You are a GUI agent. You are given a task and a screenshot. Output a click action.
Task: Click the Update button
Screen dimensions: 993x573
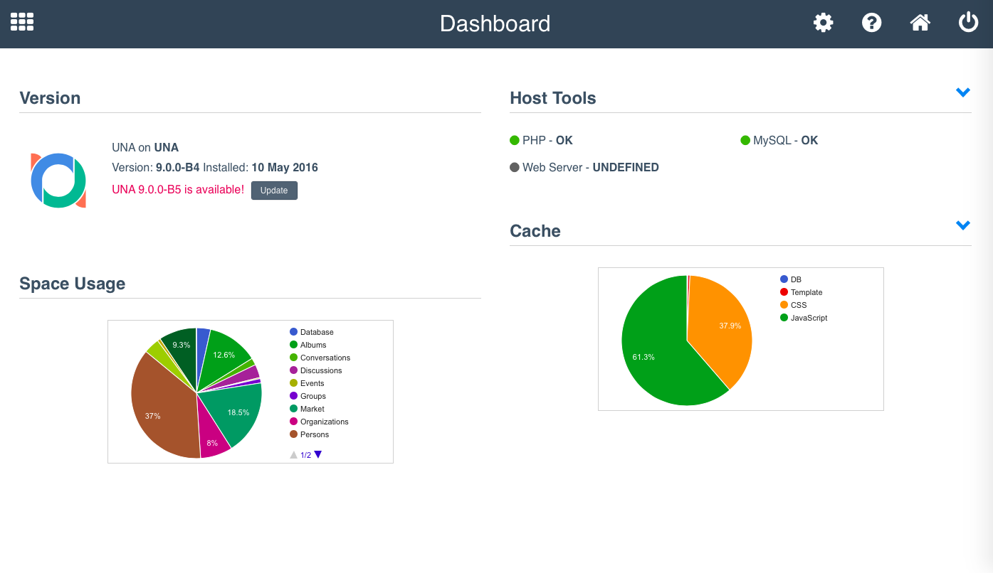click(x=274, y=190)
